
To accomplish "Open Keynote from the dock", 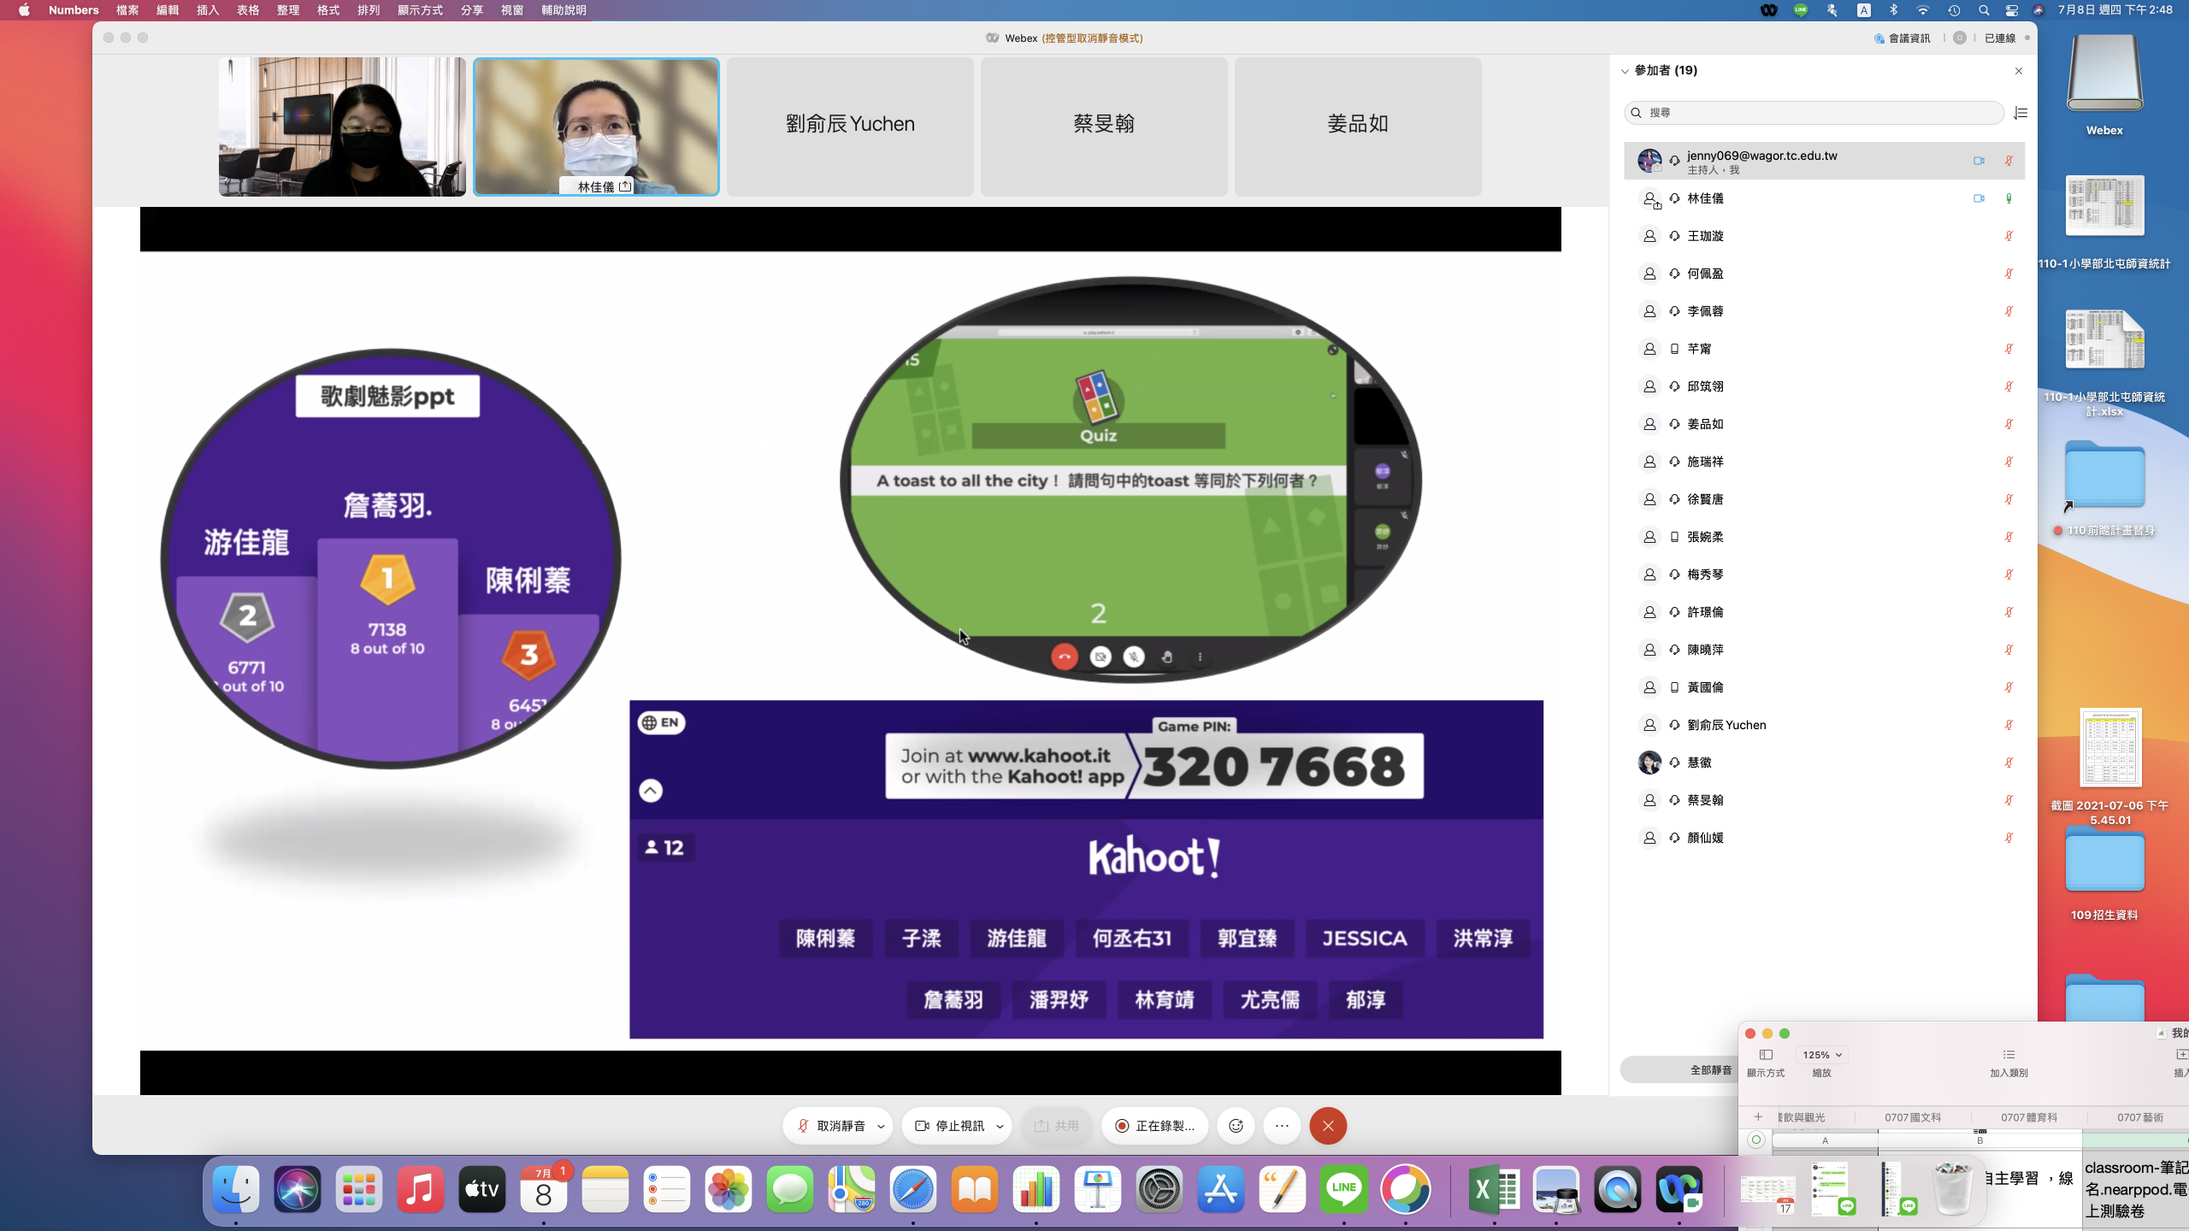I will [x=1097, y=1189].
